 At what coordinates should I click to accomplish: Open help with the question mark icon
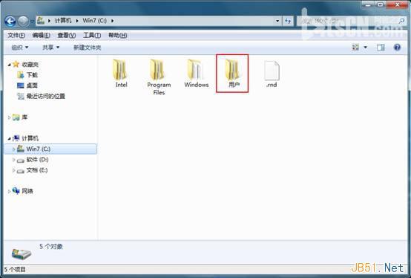tap(397, 48)
